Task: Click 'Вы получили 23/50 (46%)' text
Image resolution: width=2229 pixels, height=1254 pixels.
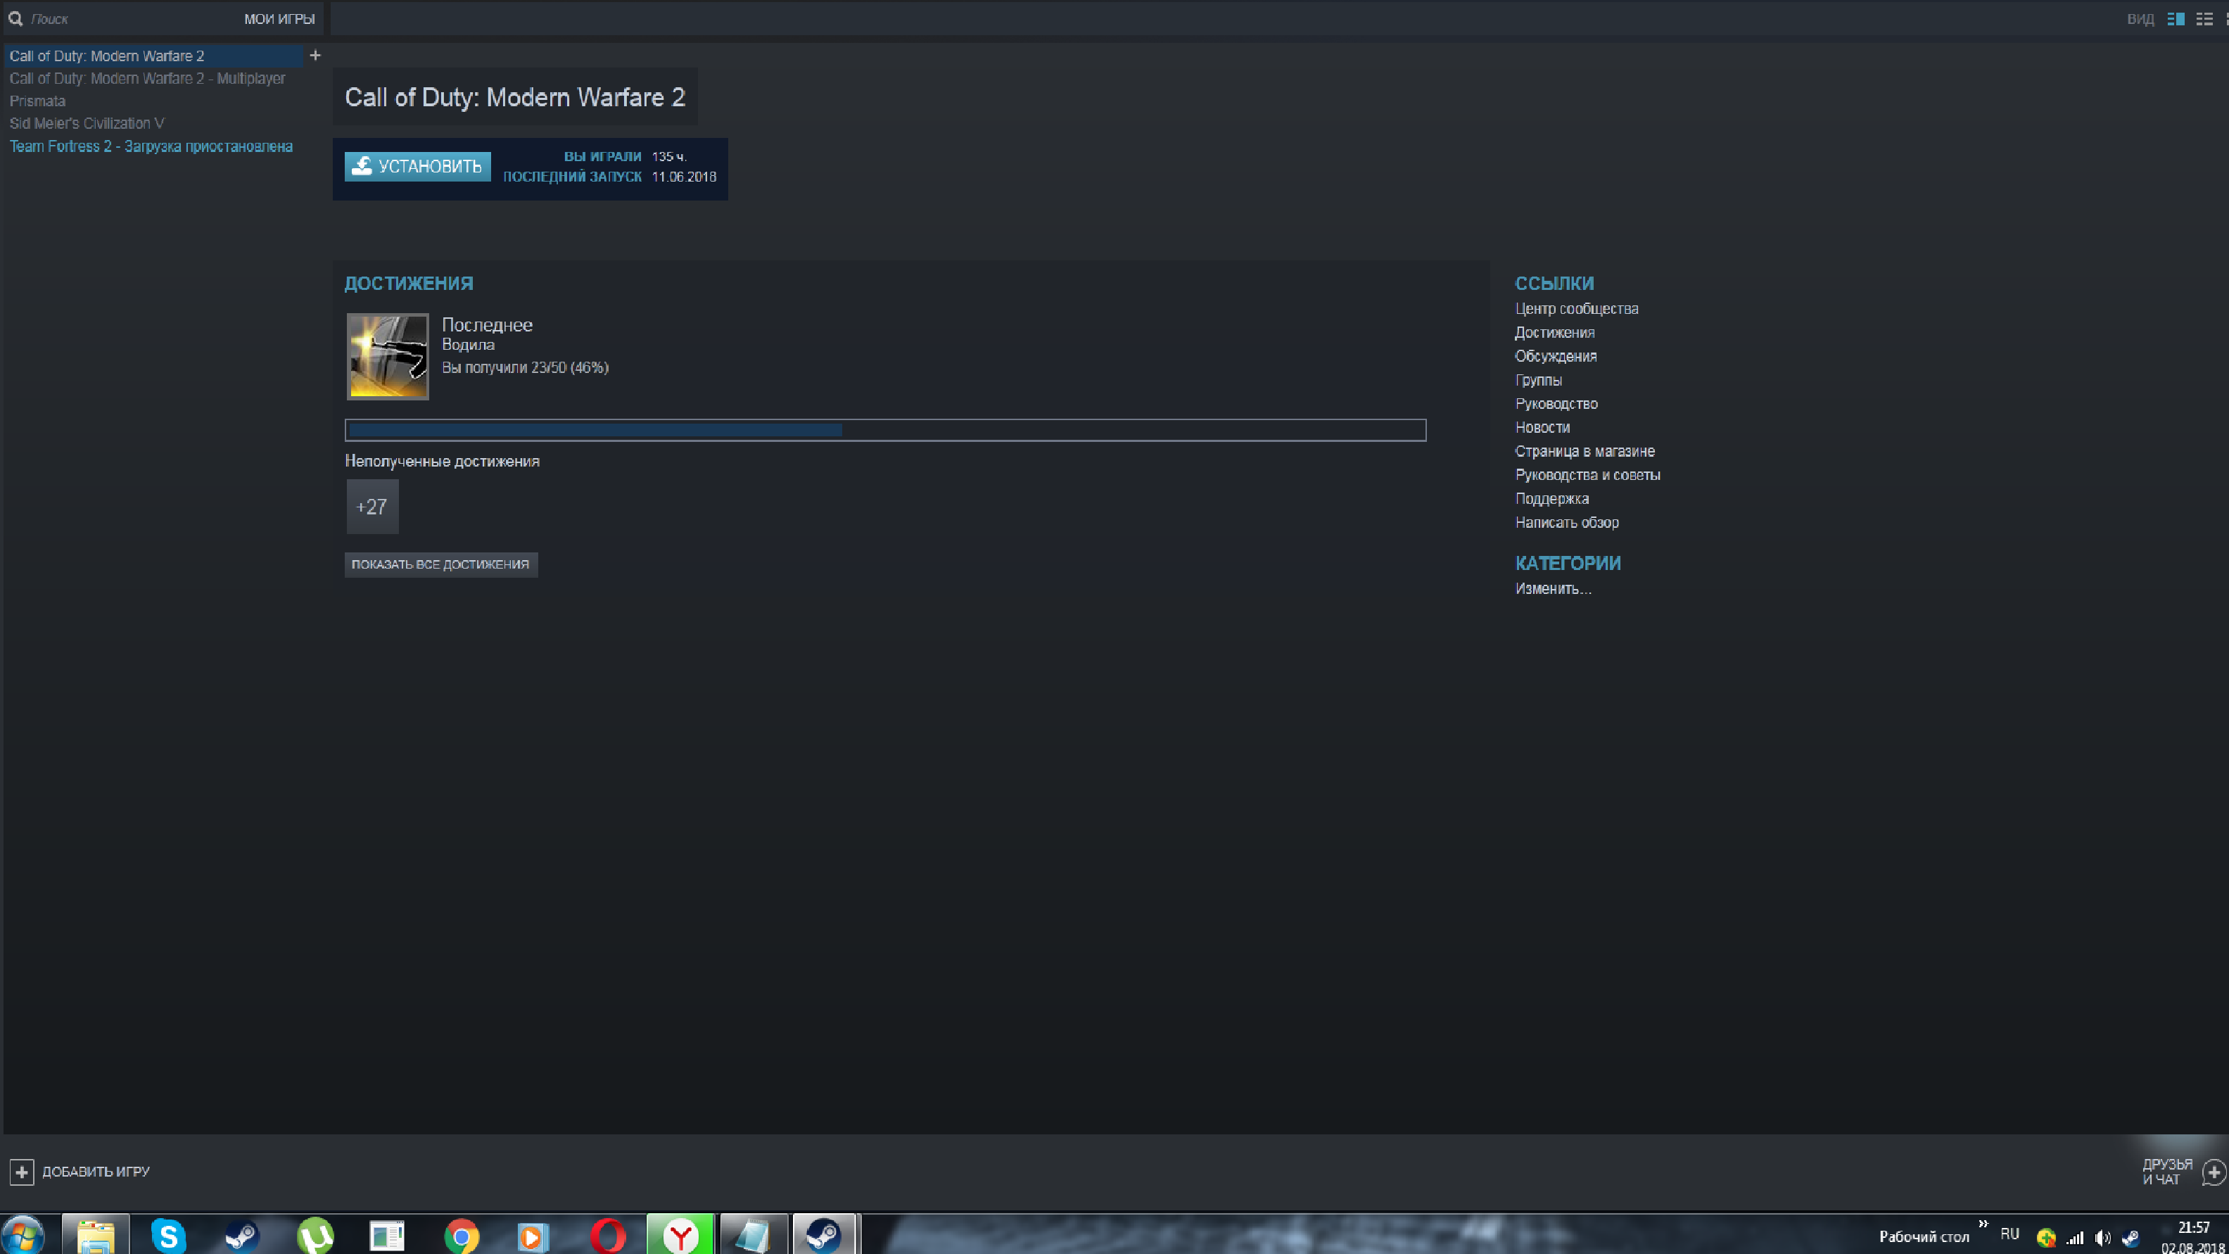Action: point(525,368)
